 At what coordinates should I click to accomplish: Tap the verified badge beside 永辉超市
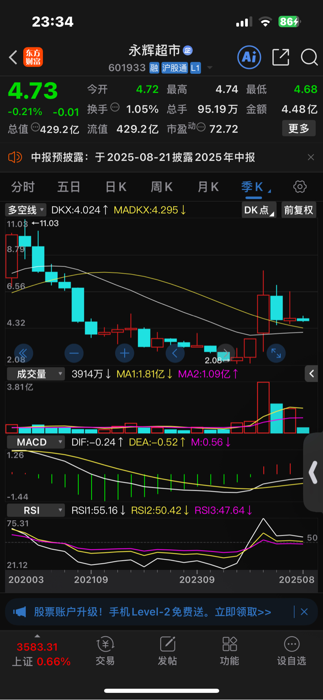pyautogui.click(x=188, y=51)
